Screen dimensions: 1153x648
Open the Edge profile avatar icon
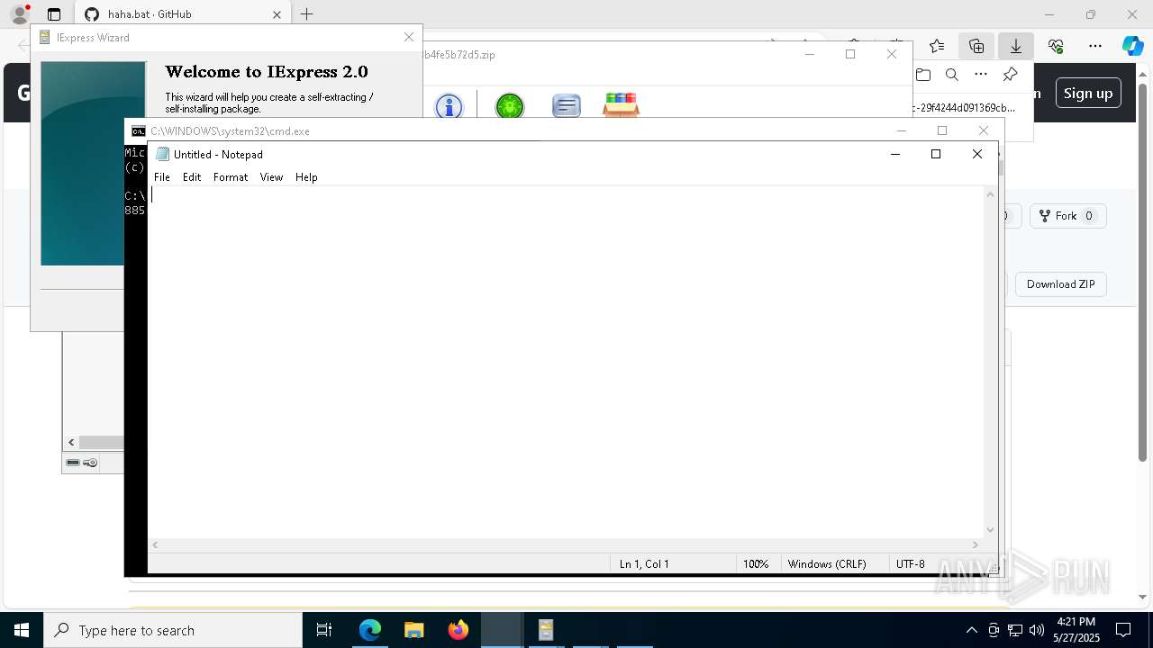pyautogui.click(x=20, y=14)
